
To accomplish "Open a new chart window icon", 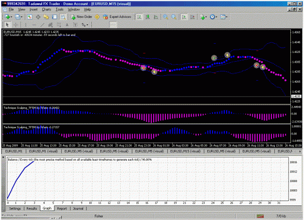I will pyautogui.click(x=7, y=17).
